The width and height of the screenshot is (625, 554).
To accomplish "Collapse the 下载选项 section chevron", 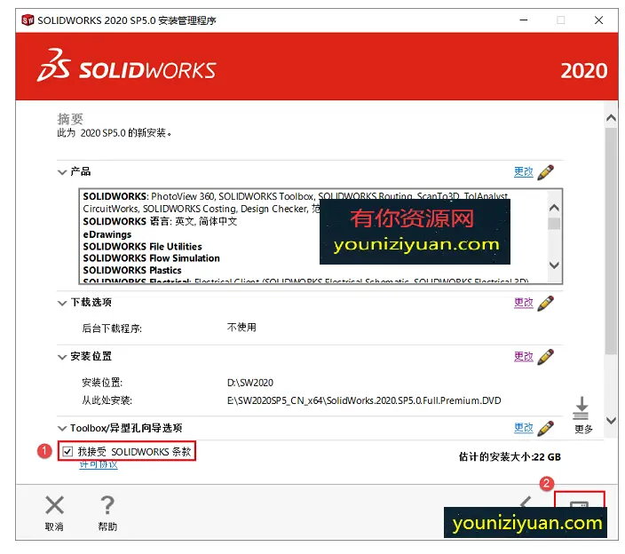I will point(62,303).
